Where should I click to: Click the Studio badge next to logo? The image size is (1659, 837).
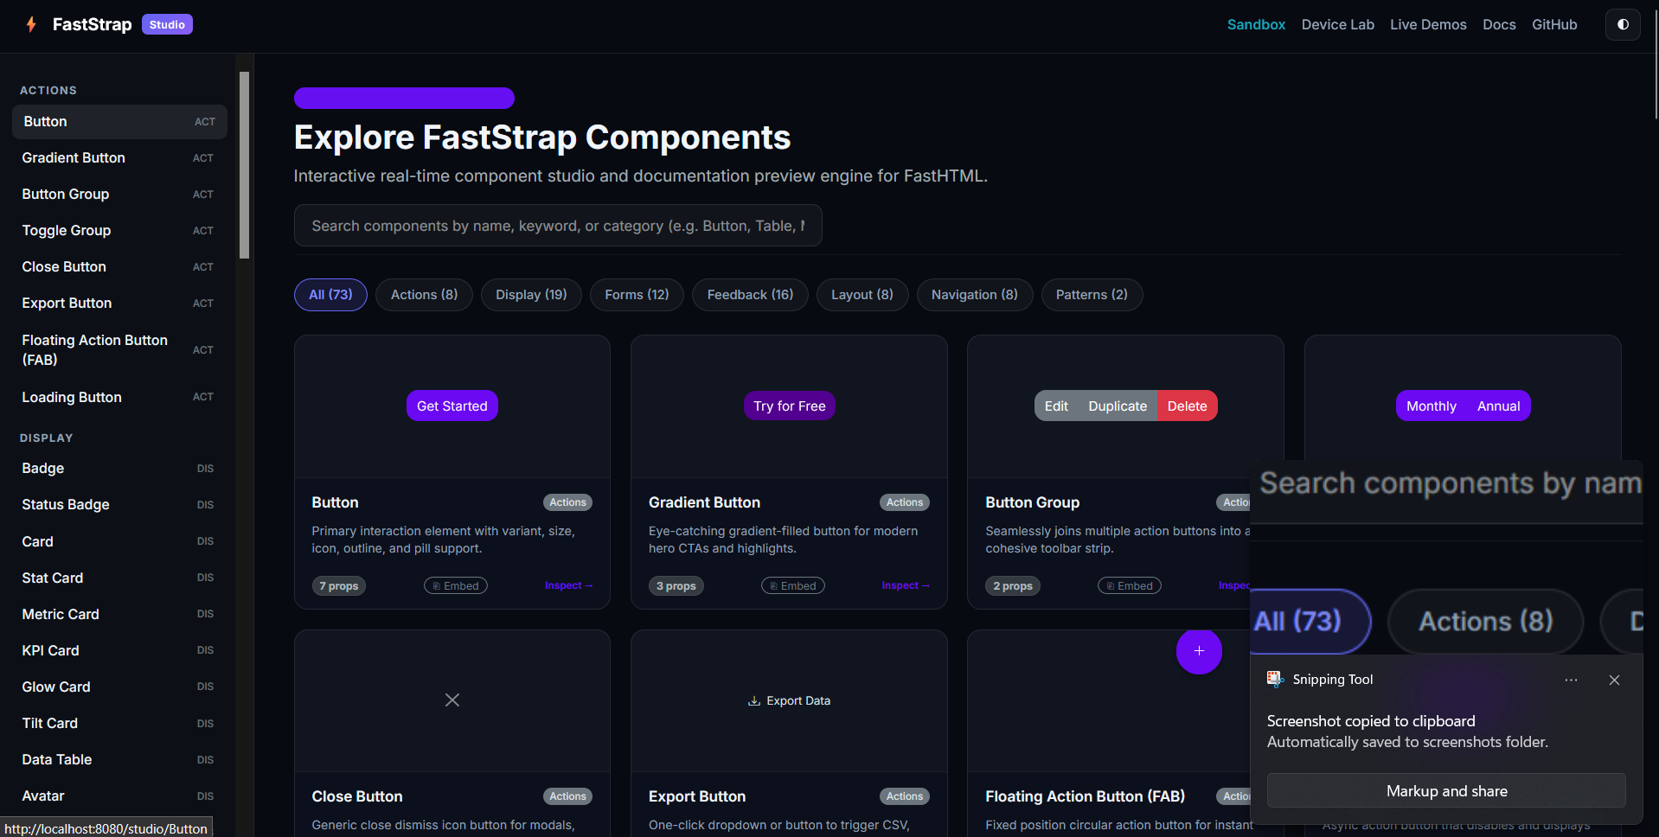point(167,24)
